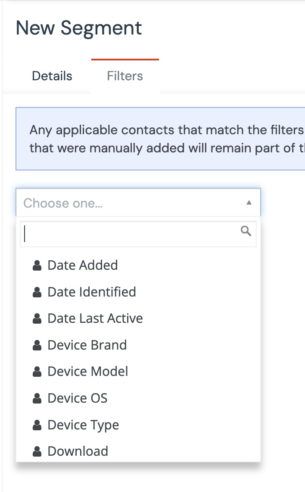The image size is (305, 492).
Task: Click the person icon beside Device Type
Action: coord(37,425)
